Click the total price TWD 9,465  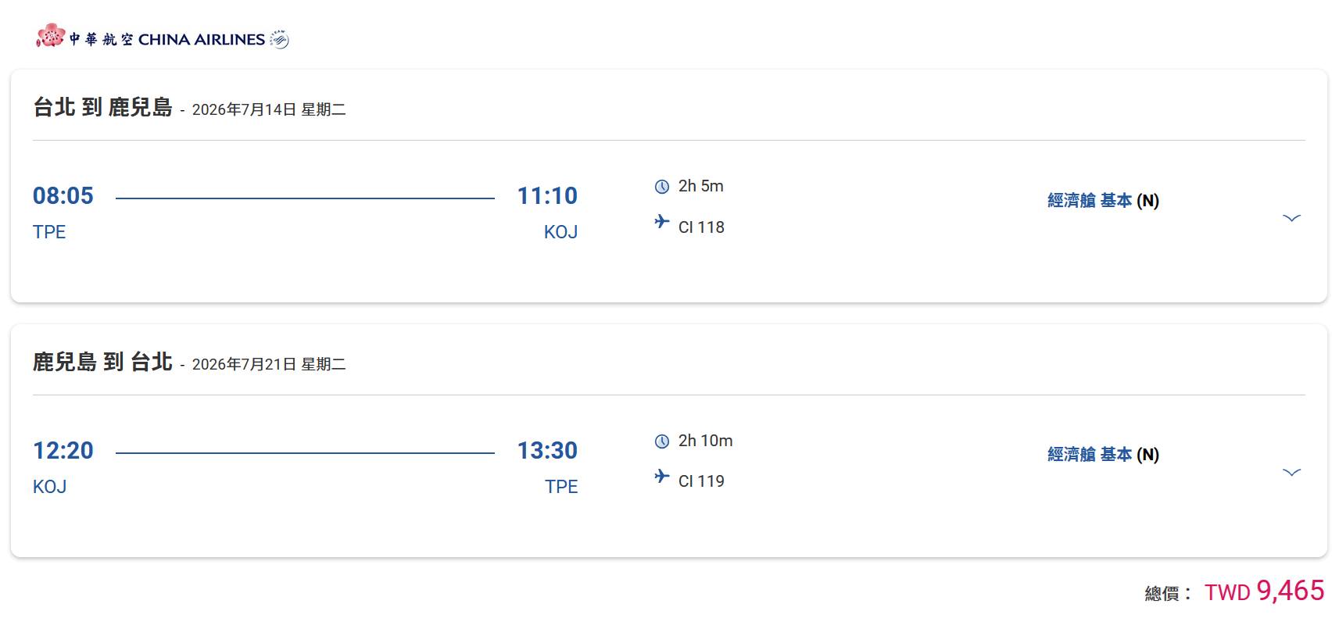click(x=1264, y=591)
